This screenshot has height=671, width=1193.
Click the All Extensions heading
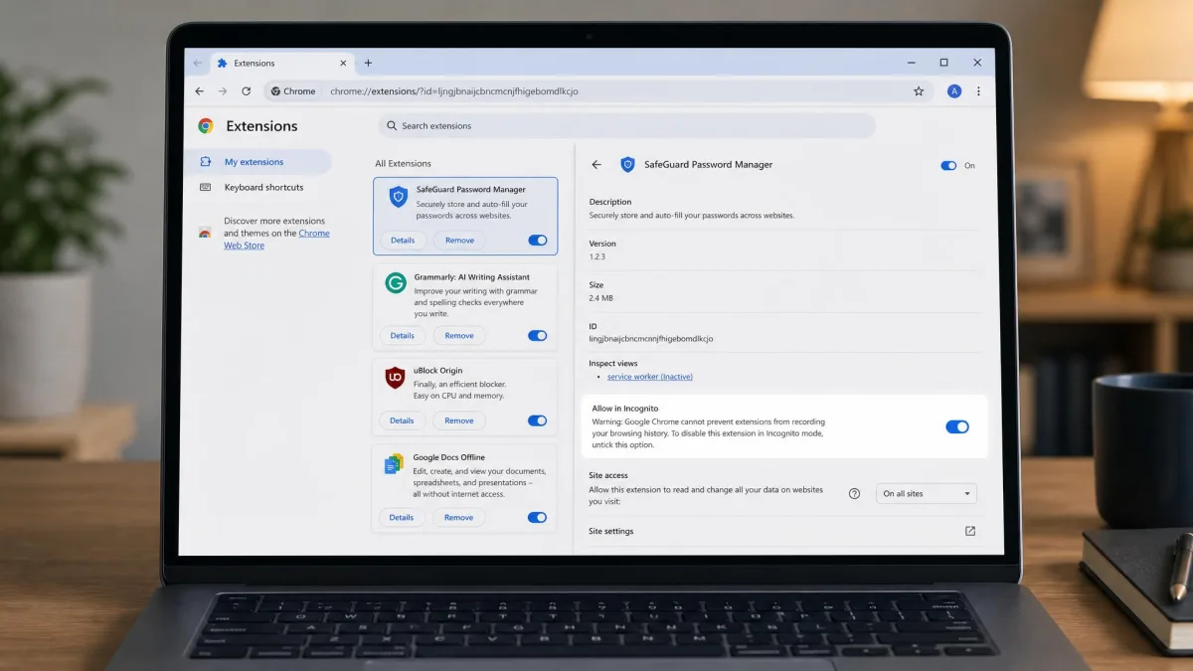point(404,163)
